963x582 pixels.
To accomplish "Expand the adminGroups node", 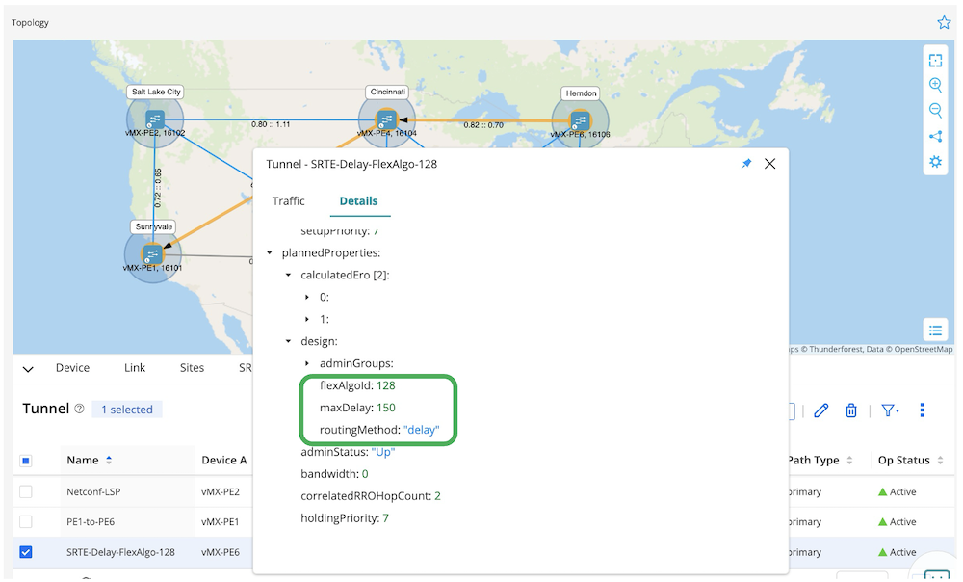I will (x=307, y=364).
